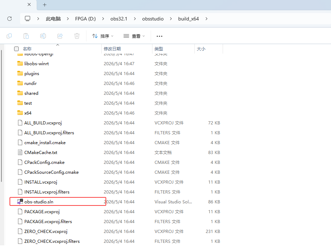Image resolution: width=331 pixels, height=252 pixels.
Task: Expand chevron after obsstudio breadcrumb
Action: coord(171,19)
